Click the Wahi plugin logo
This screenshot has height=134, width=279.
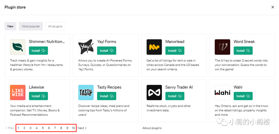tap(222, 92)
